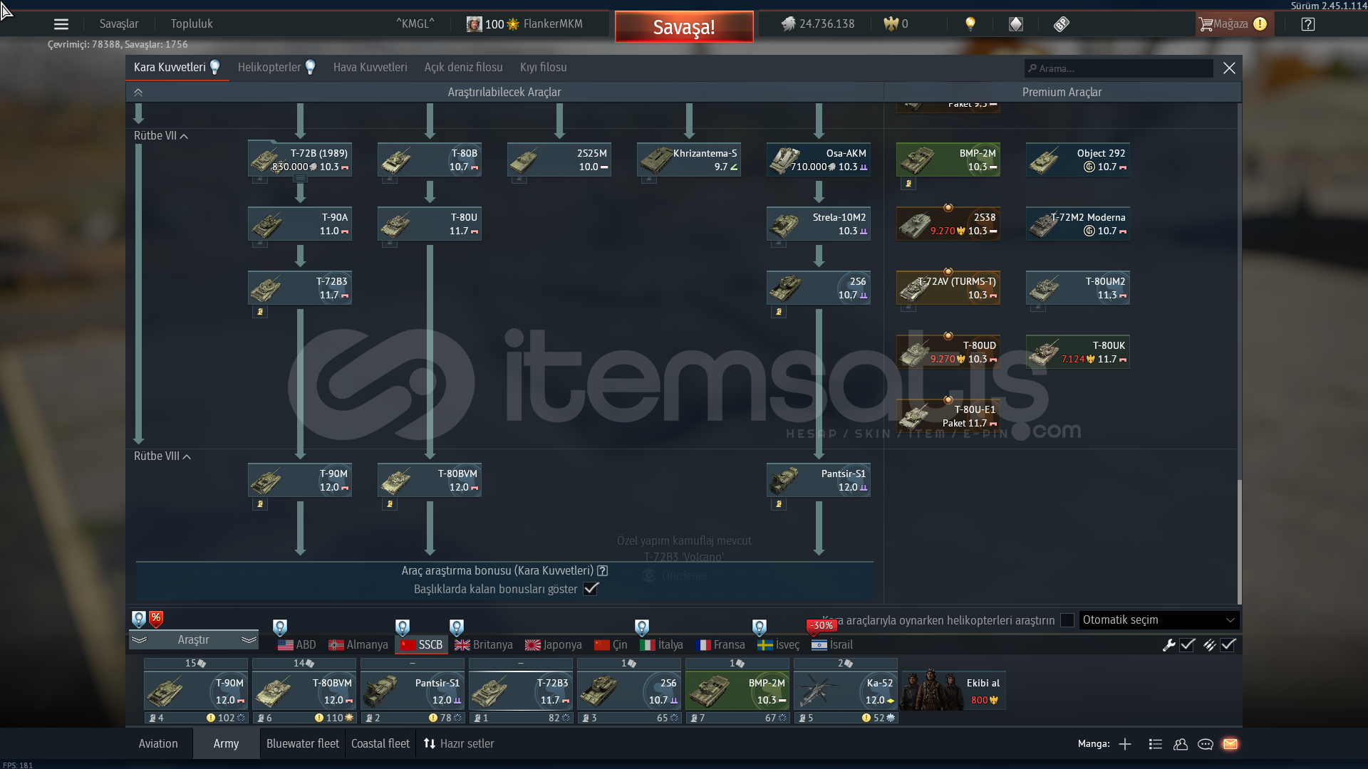Viewport: 1368px width, 769px height.
Task: Click the research tree vertical scrollbar
Action: click(x=1239, y=541)
